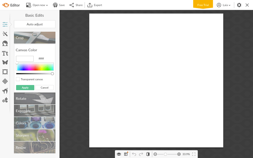Toggle fullscreen view icon
The image size is (253, 158).
pos(194,154)
